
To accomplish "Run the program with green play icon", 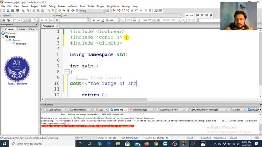I will click(x=64, y=11).
